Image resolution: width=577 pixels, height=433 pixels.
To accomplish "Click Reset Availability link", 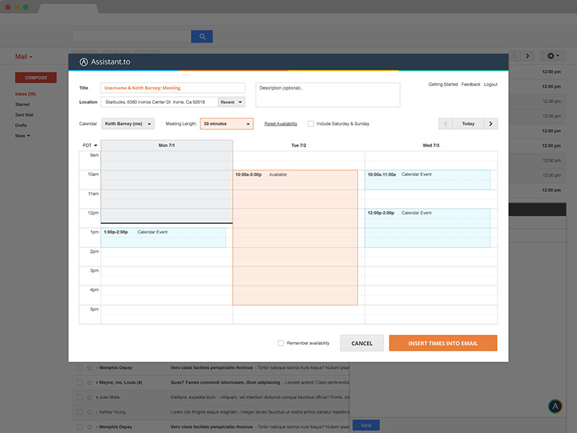I will coord(281,123).
